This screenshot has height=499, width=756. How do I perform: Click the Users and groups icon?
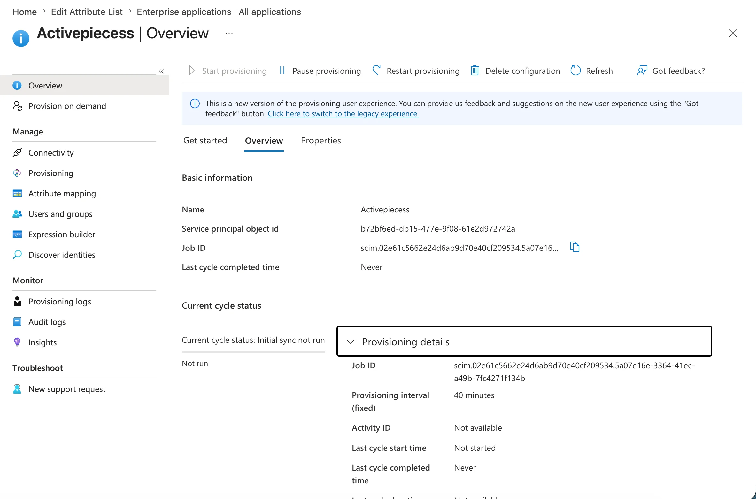coord(17,214)
